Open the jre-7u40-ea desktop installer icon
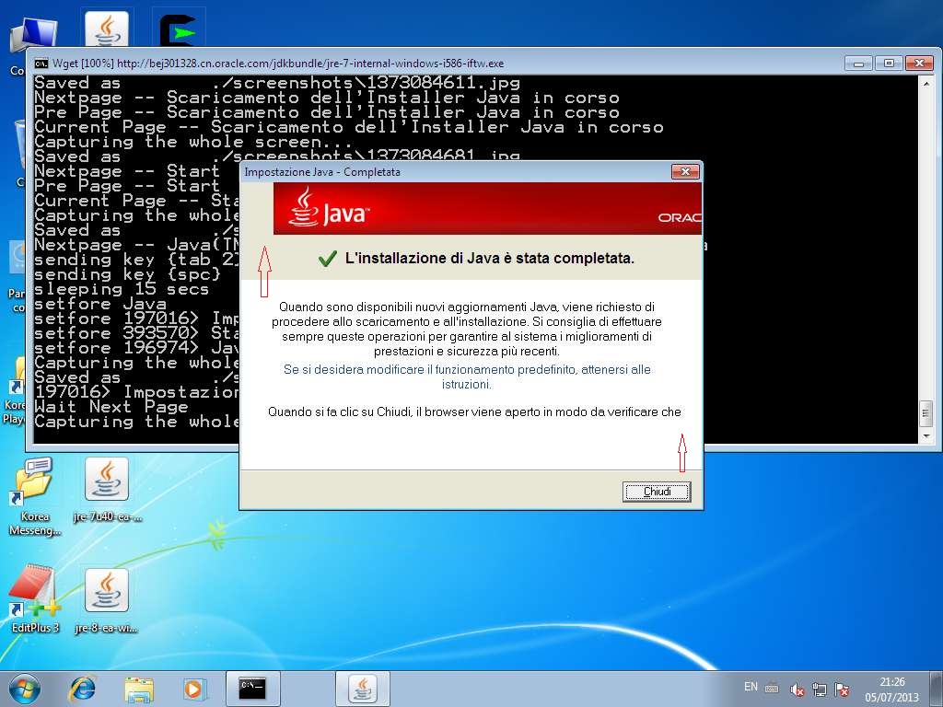This screenshot has width=943, height=707. [107, 480]
